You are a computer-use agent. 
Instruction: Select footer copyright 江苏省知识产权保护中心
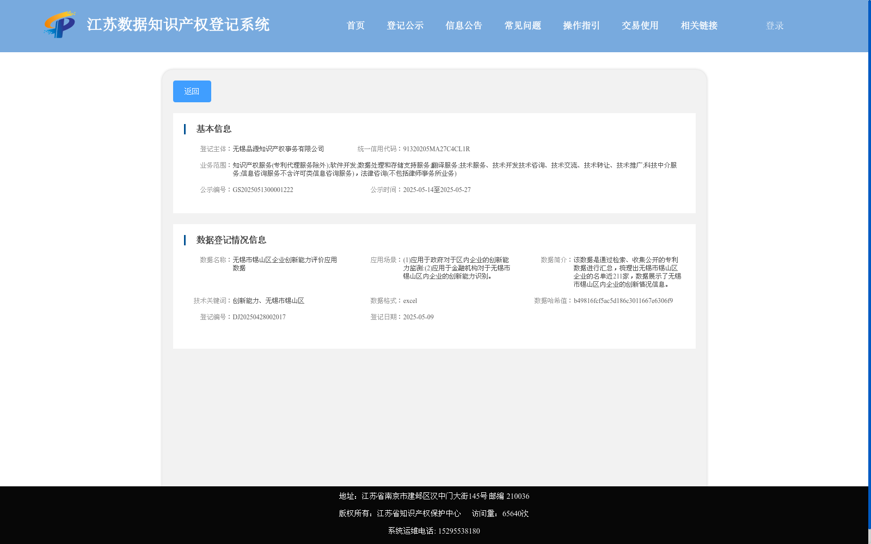point(419,514)
